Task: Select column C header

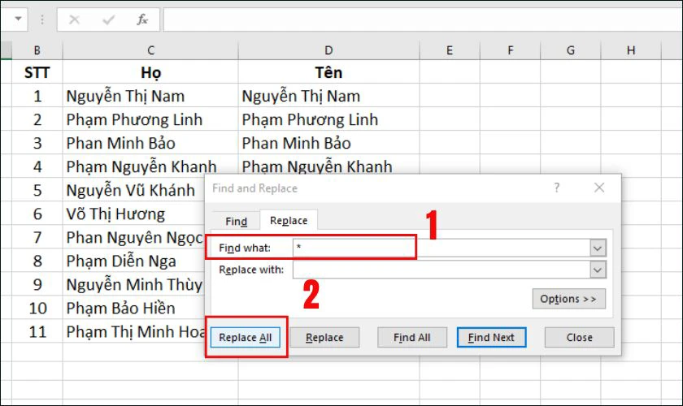Action: click(x=150, y=50)
